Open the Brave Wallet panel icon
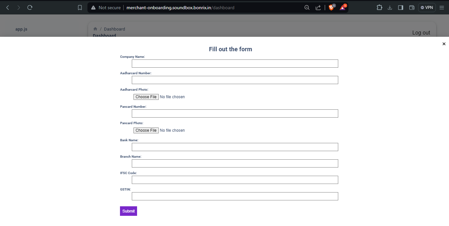The image size is (449, 226). (412, 7)
